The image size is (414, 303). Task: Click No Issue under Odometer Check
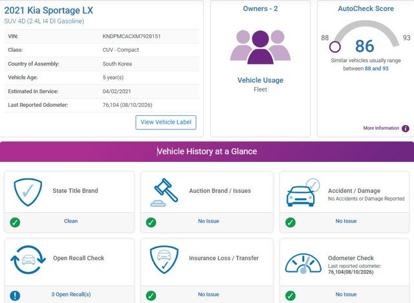point(346,295)
